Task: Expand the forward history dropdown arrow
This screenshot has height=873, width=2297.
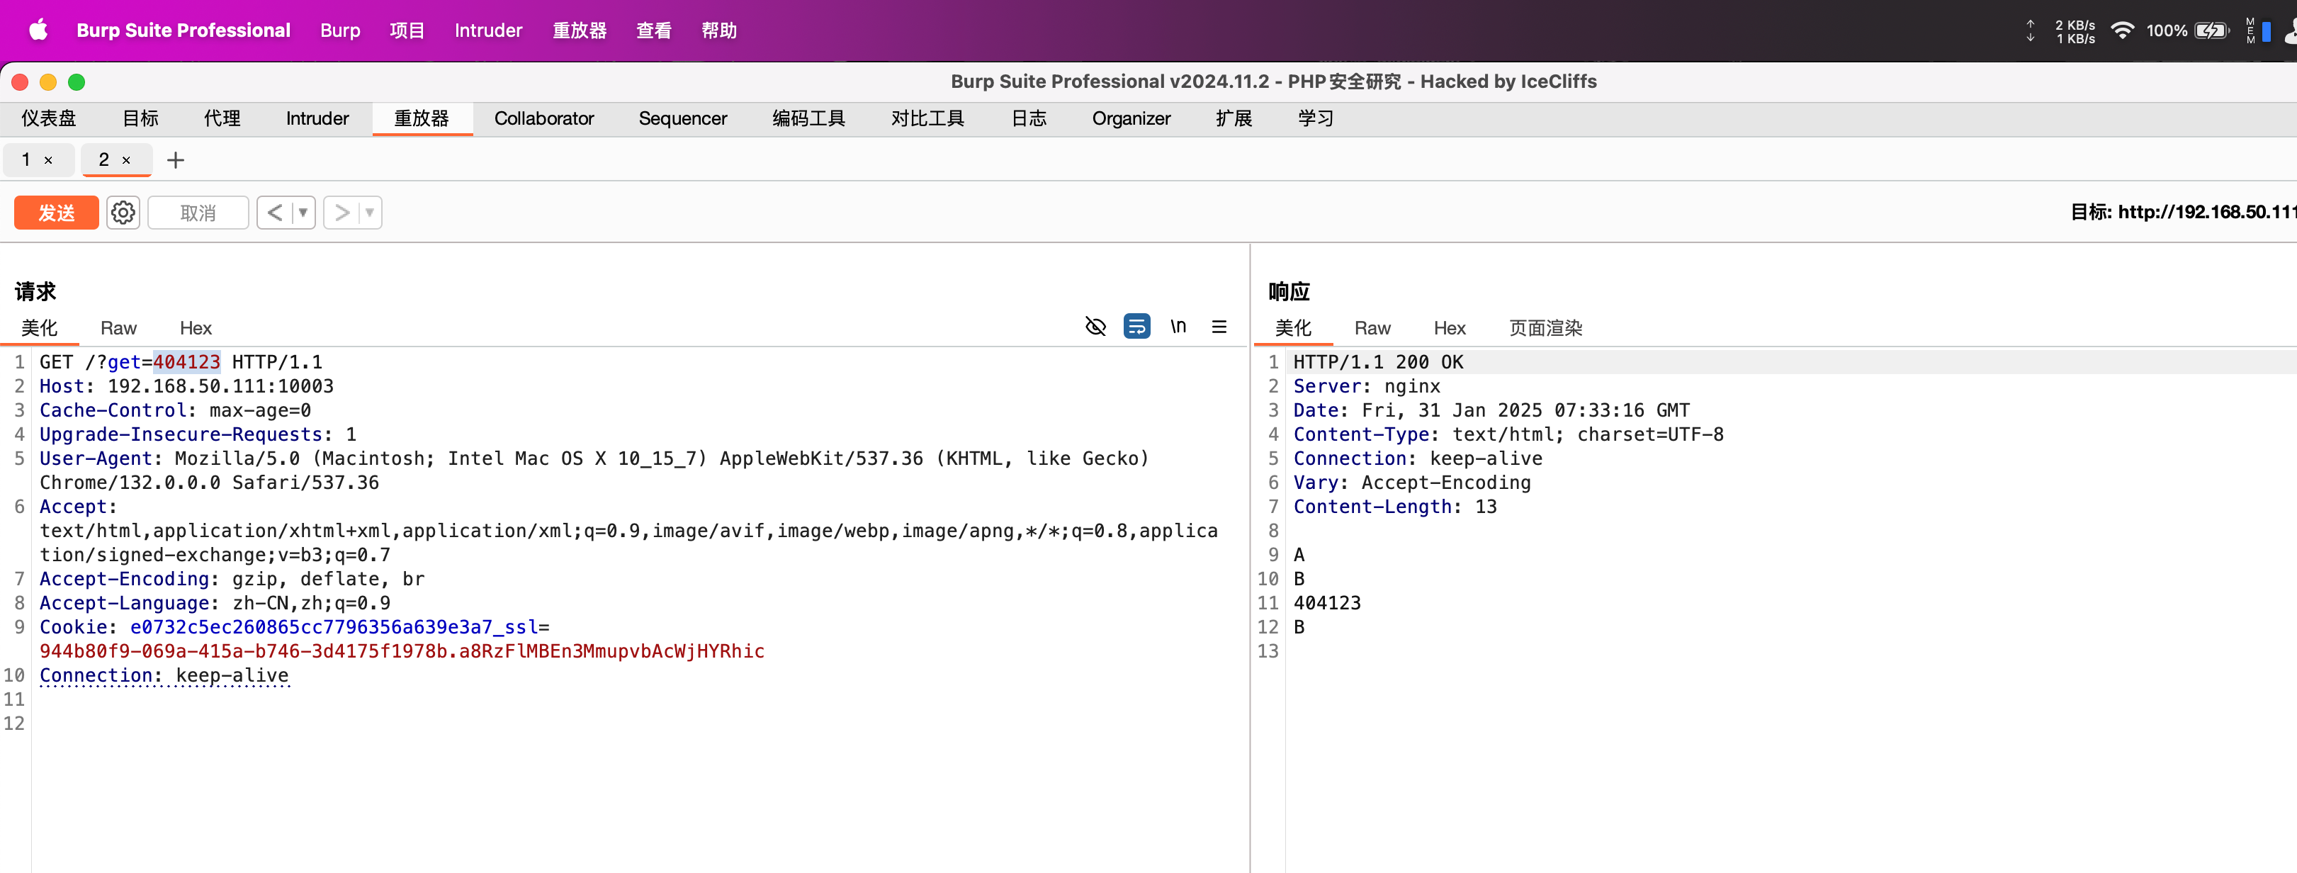Action: click(x=369, y=213)
